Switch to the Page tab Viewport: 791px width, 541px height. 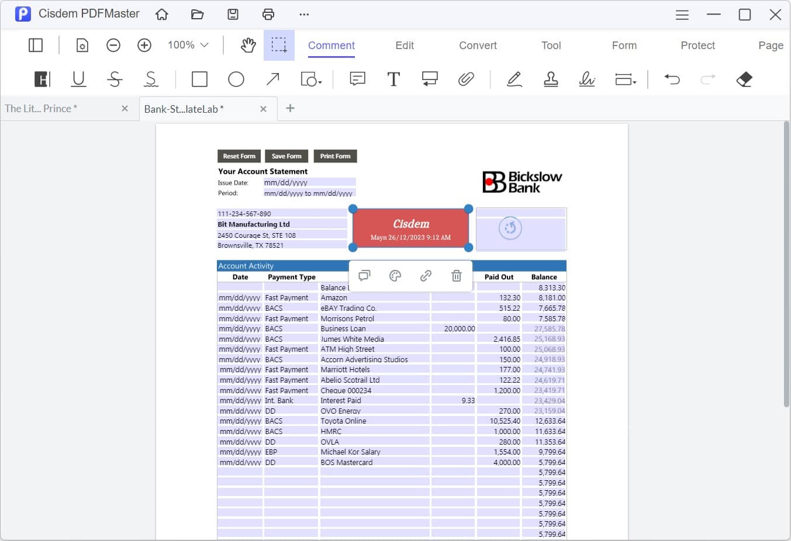771,46
